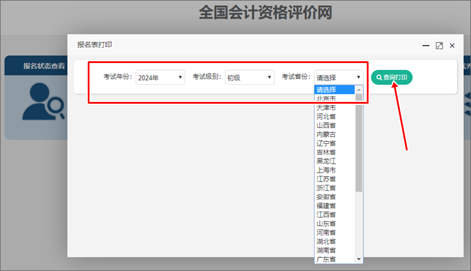Collapse the 考试省份 province dropdown
The width and height of the screenshot is (471, 271).
point(339,78)
